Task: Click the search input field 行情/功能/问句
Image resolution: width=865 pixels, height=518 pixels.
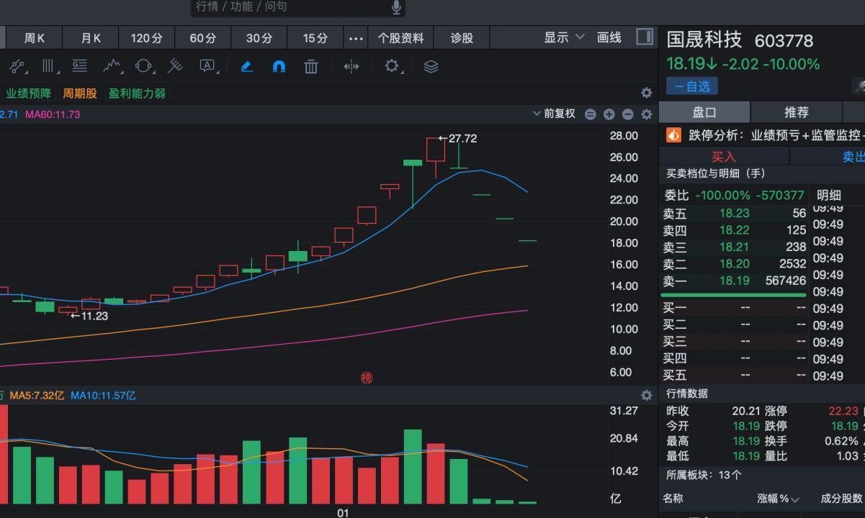Action: [x=298, y=7]
